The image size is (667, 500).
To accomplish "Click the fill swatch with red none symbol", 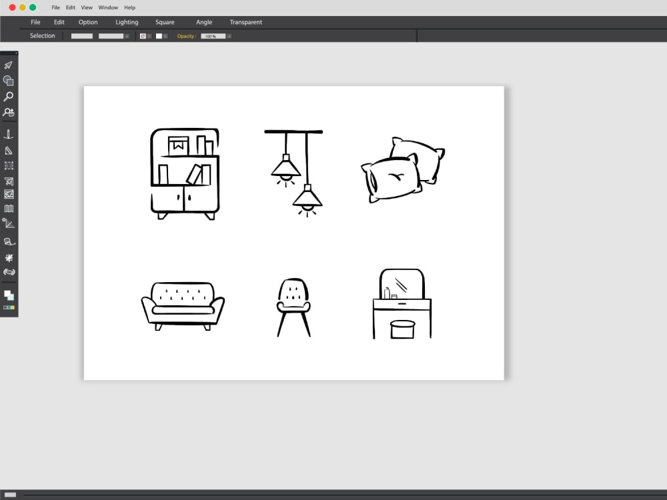I will click(143, 36).
